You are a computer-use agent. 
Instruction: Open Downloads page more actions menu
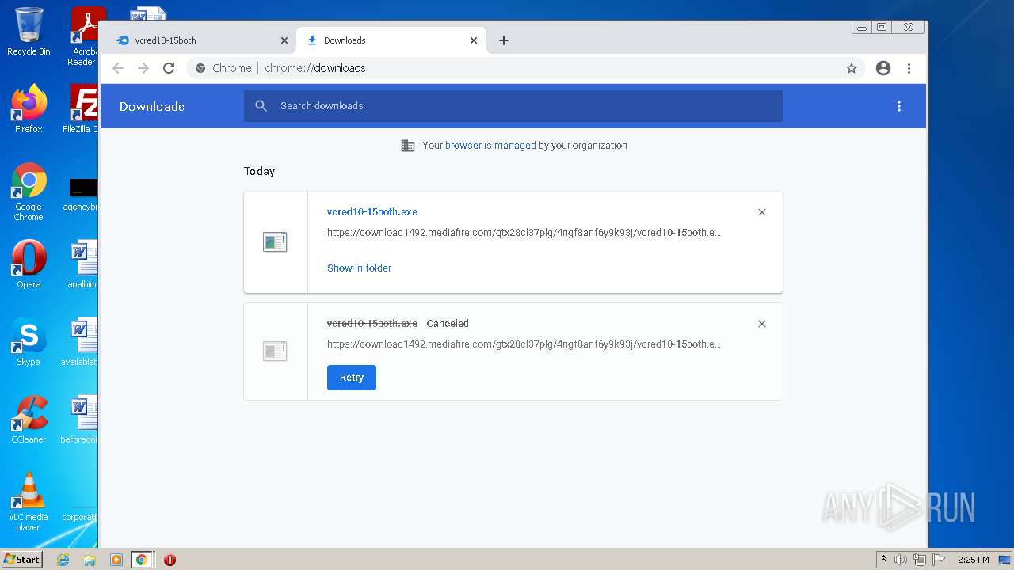(898, 106)
